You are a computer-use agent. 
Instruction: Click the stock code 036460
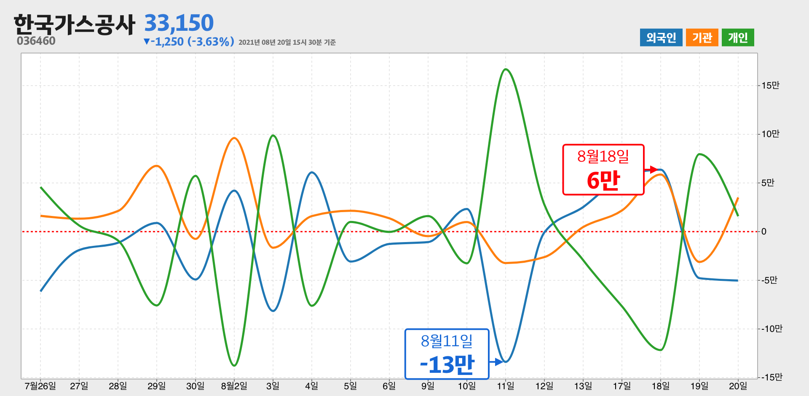click(x=36, y=41)
